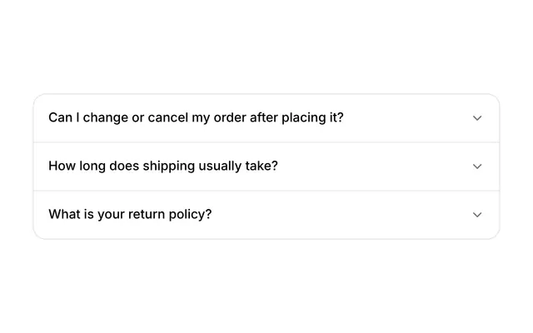
Task: Show the answer about the return policy
Action: (266, 215)
